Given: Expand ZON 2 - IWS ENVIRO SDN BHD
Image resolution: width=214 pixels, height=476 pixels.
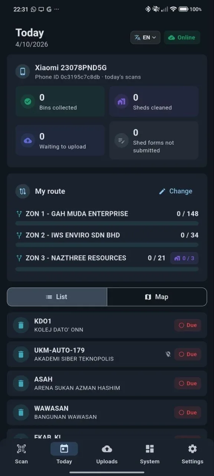Looking at the screenshot, I should 107,235.
